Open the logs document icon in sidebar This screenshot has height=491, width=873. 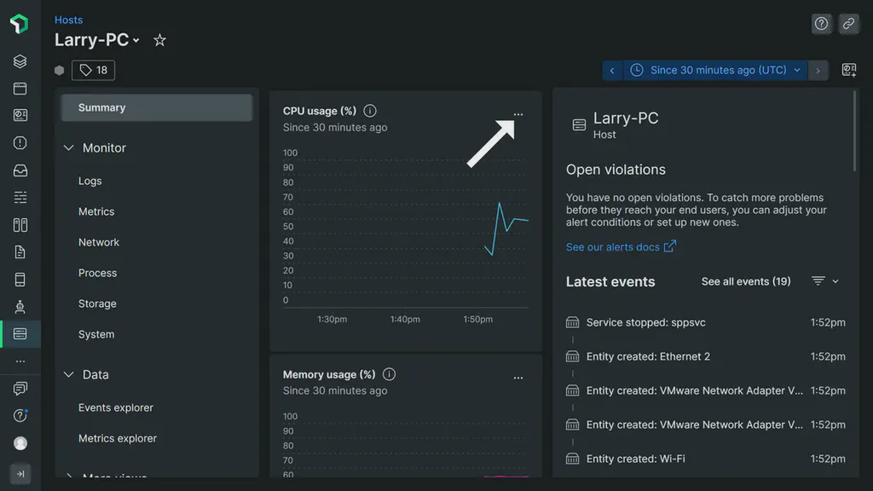coord(20,251)
